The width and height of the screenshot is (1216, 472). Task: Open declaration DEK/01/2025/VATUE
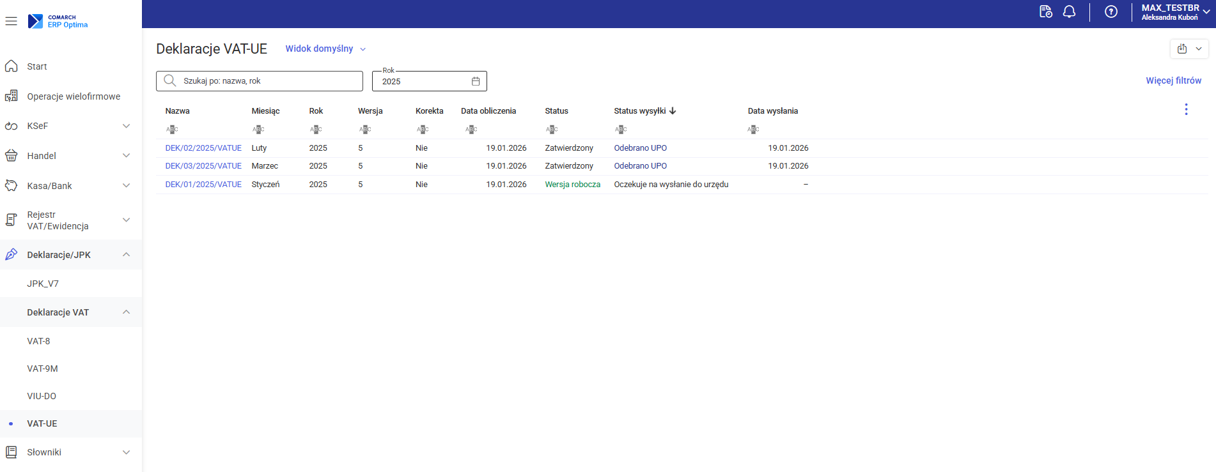pyautogui.click(x=203, y=185)
